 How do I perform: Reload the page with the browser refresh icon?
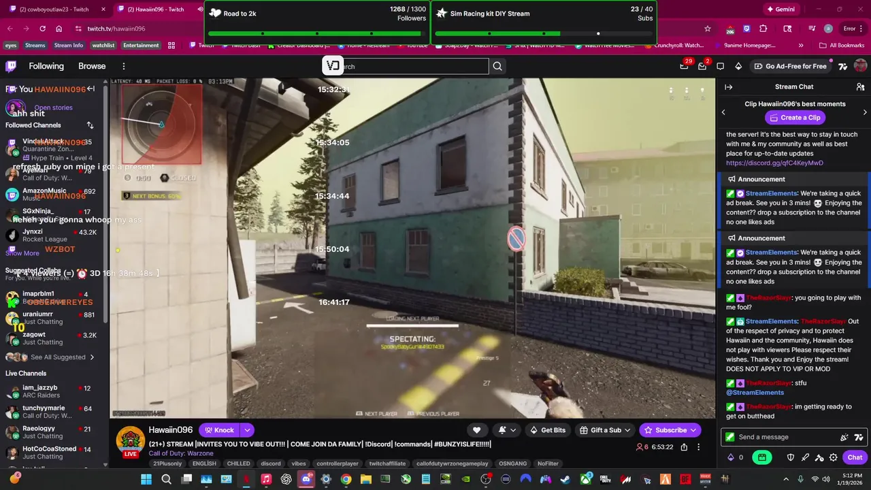[42, 29]
